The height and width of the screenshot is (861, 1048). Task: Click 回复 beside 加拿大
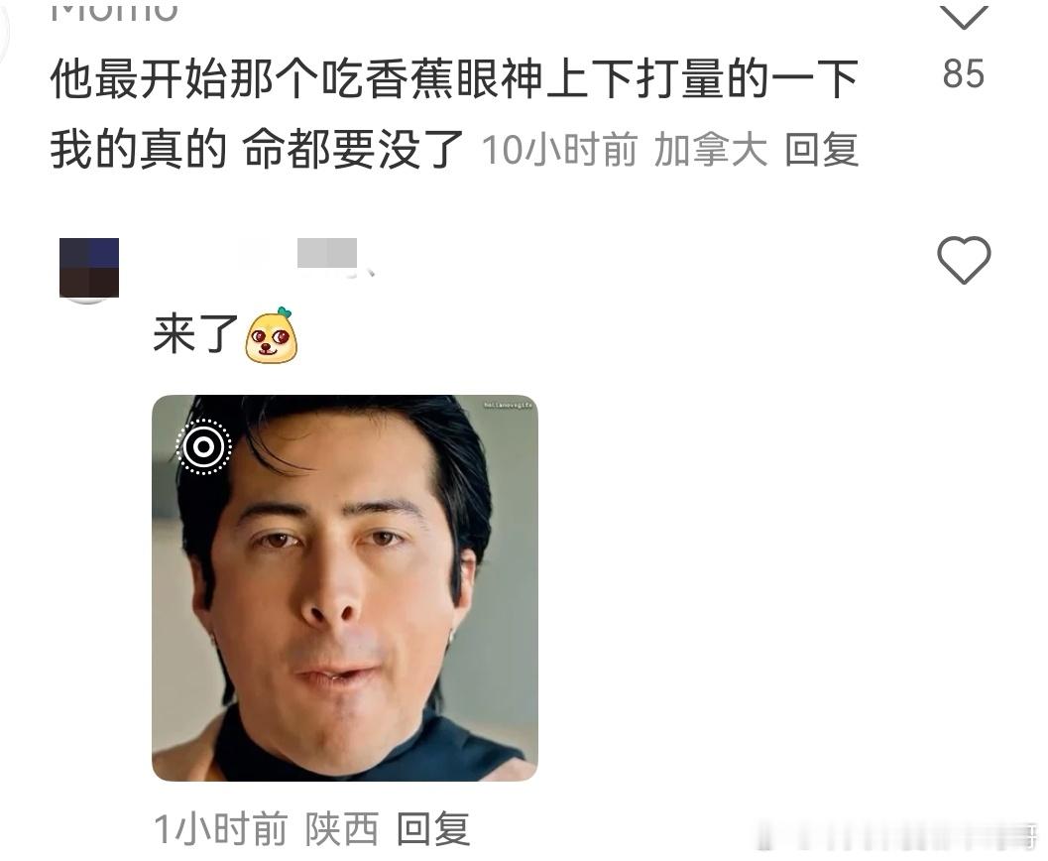(821, 149)
